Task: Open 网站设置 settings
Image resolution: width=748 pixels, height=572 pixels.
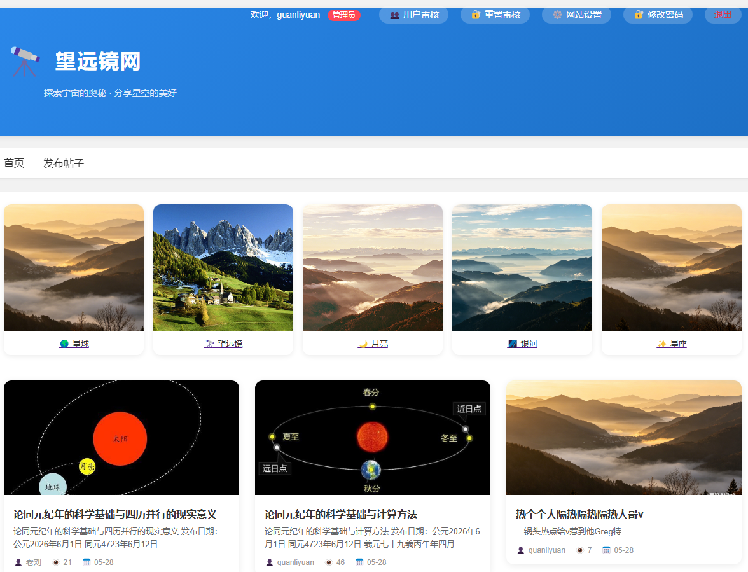Action: [576, 15]
